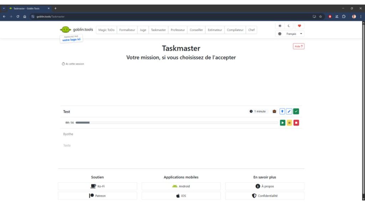Select the Byothe task row
Screen dimensions: 365x205
(181, 134)
